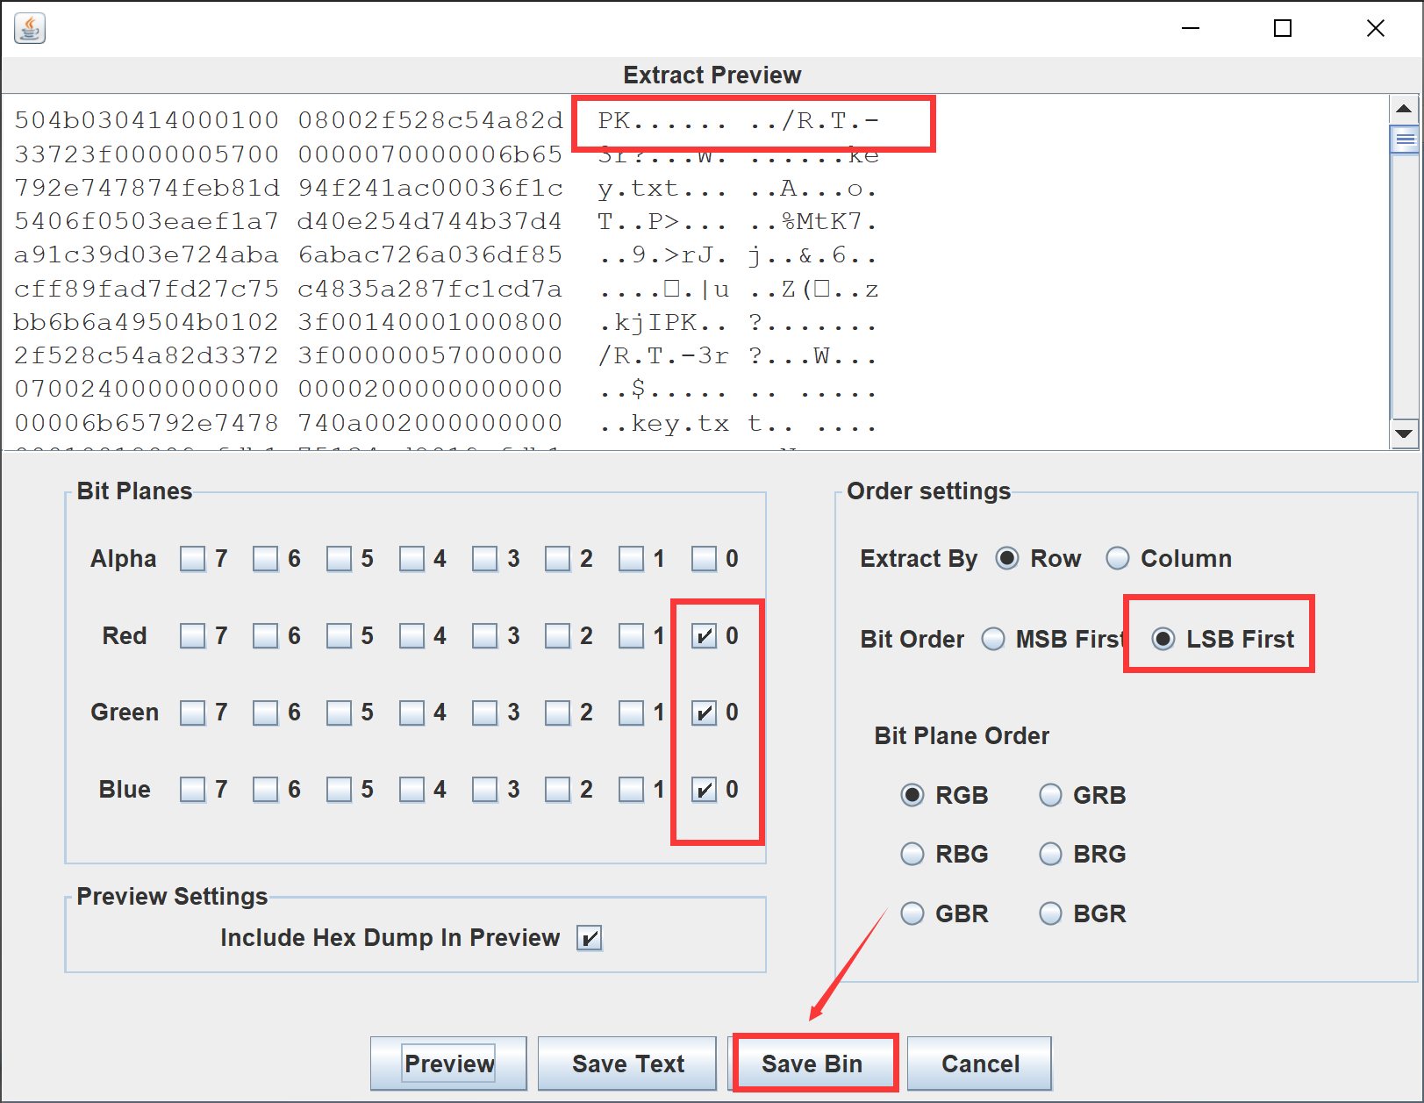
Task: Select the Alpha bit 1 checkbox
Action: 631,559
